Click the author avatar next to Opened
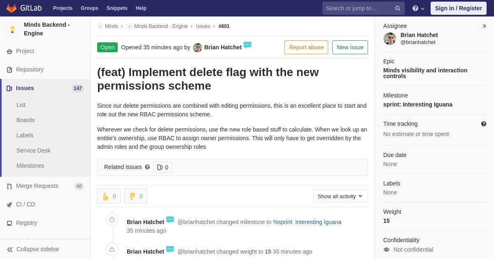 click(x=198, y=48)
